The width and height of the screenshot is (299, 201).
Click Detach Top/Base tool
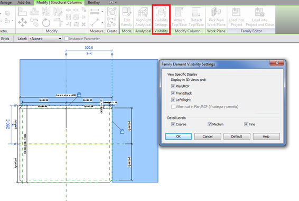[x=196, y=17]
